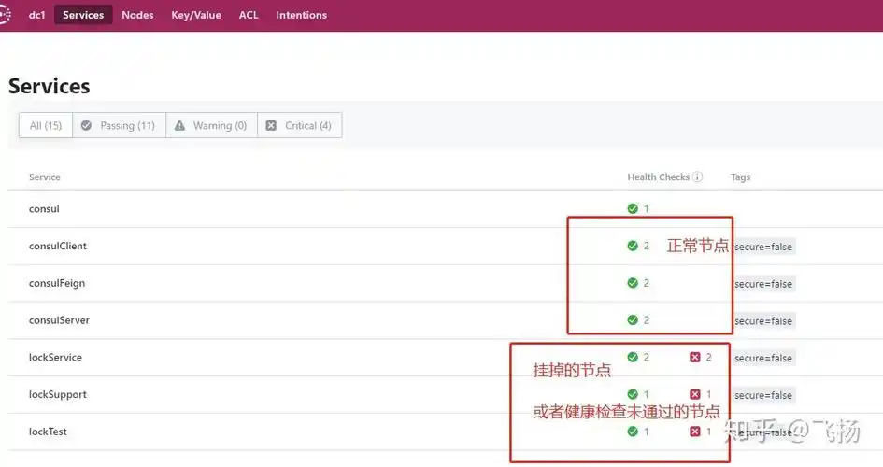Open the lockSupport service
This screenshot has height=467, width=883.
(57, 394)
